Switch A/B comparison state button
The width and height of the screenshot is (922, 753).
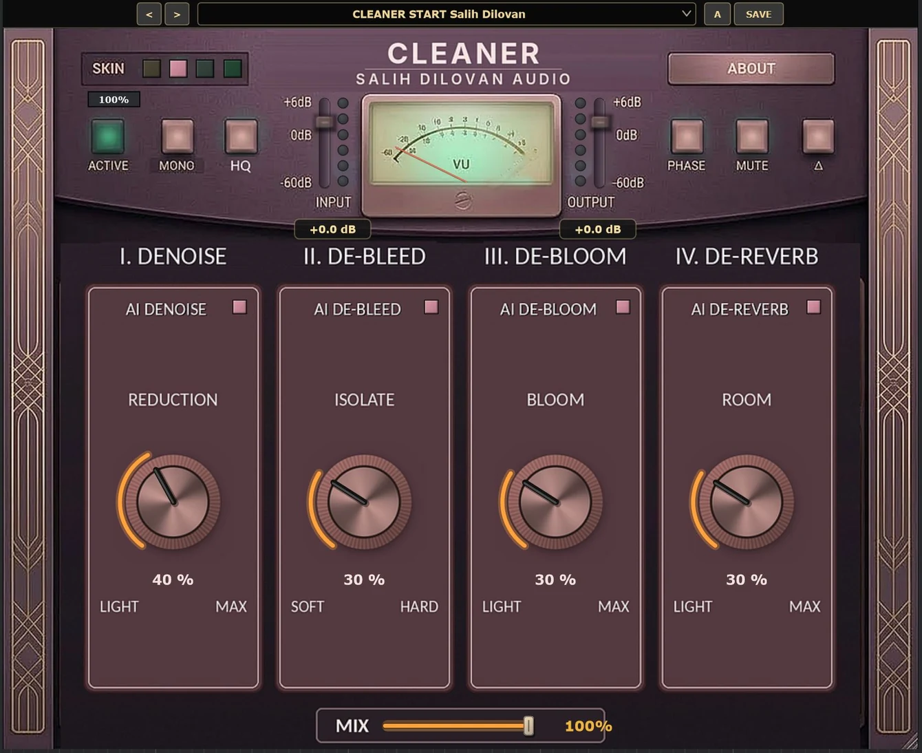(717, 14)
